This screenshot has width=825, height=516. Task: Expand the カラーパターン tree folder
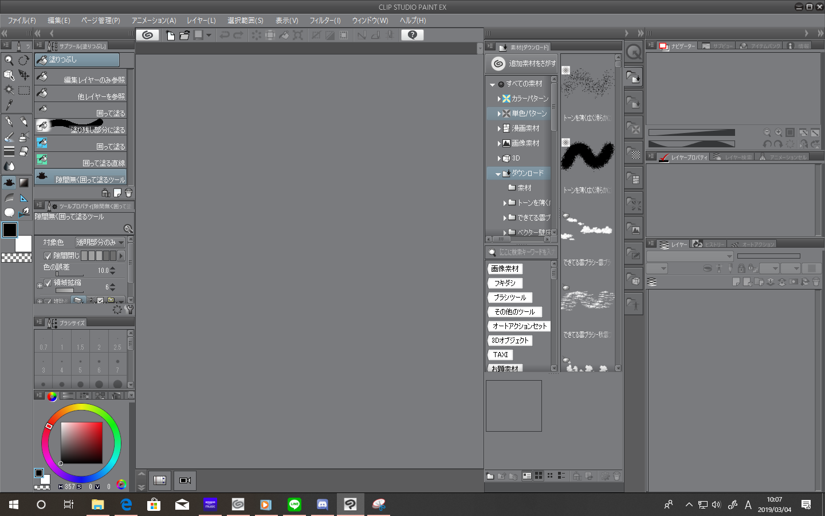[x=499, y=99]
